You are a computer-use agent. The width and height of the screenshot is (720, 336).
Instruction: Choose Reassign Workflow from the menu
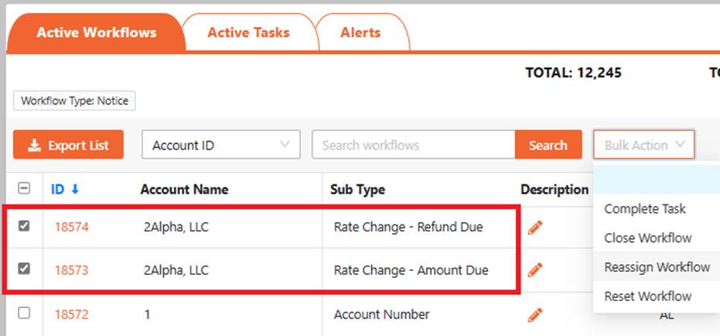(657, 267)
